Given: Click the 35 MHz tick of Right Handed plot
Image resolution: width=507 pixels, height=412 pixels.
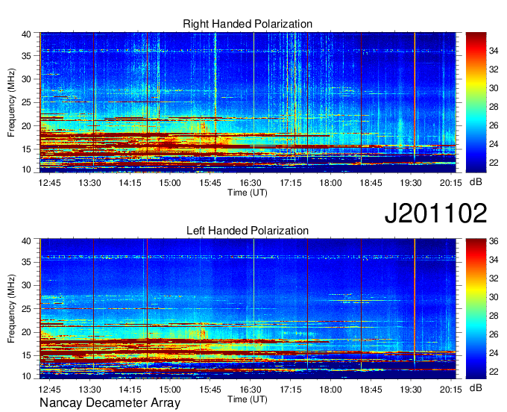Looking at the screenshot, I should coord(26,56).
